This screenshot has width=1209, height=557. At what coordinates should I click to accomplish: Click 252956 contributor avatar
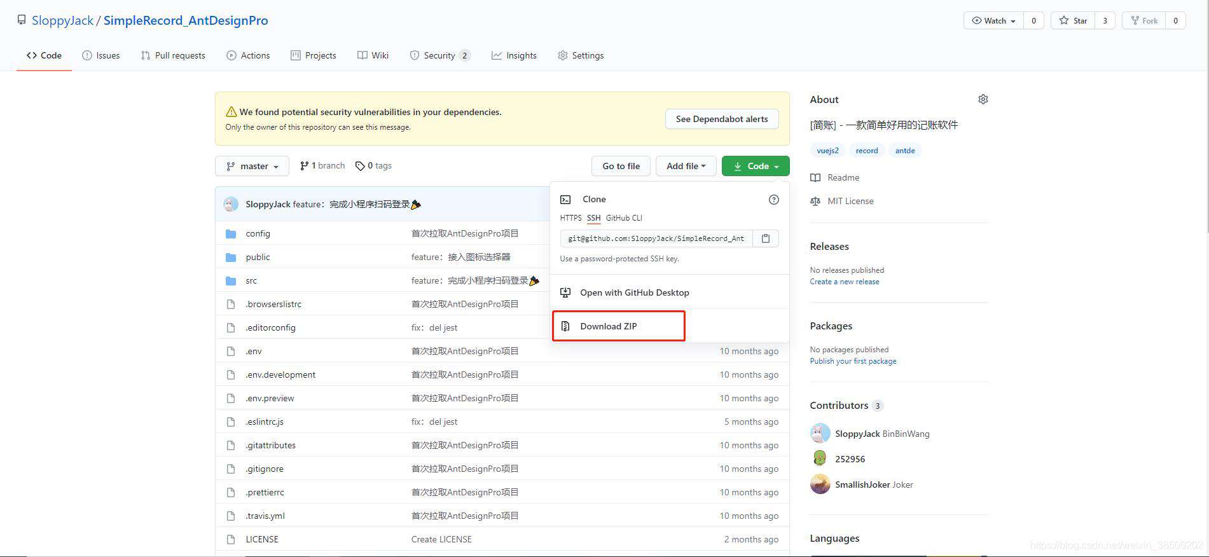820,458
